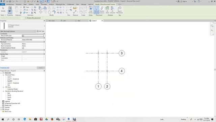Open the North elevation view

pos(9,95)
